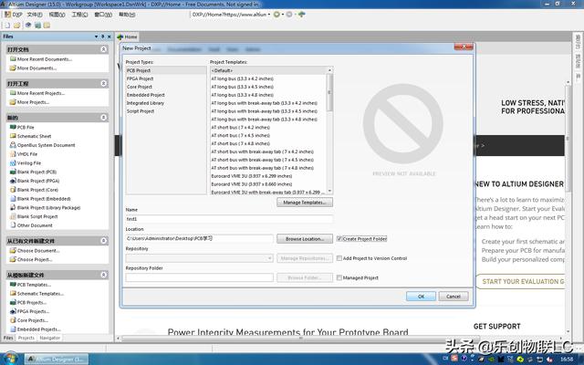Click the Core Projects icon
This screenshot has width=584, height=365.
pos(13,320)
